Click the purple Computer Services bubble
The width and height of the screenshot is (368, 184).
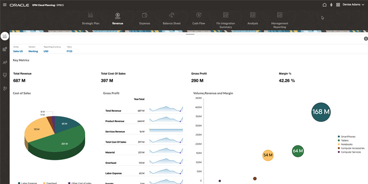click(220, 181)
